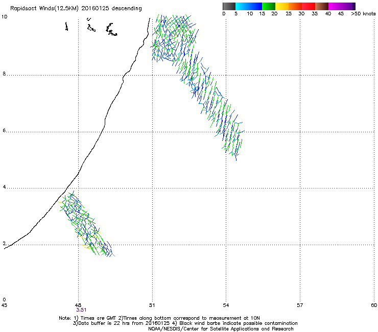Click the '15' legend scale label
This screenshot has width=378, height=332.
click(262, 14)
